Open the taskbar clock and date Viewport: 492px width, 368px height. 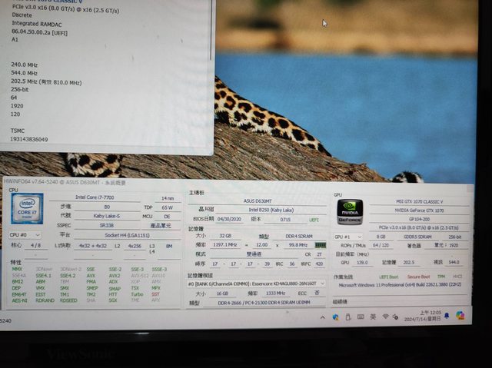(427, 315)
